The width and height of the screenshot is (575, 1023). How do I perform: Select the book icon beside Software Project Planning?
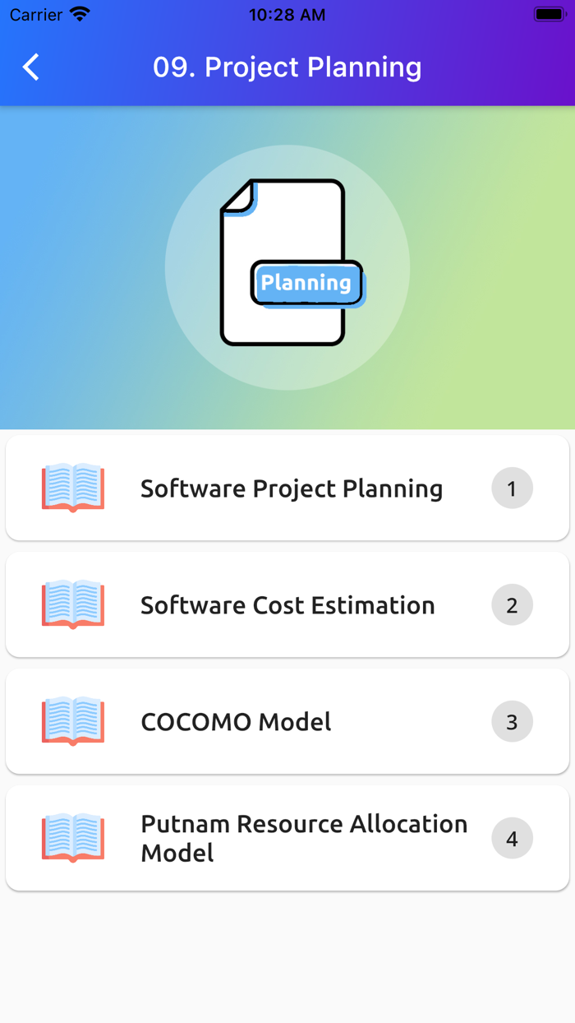pyautogui.click(x=72, y=488)
